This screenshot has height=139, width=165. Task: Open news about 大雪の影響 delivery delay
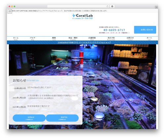click(x=53, y=97)
